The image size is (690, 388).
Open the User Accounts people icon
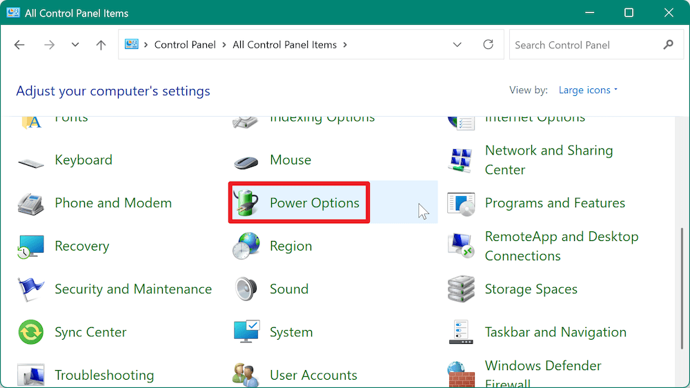click(246, 376)
